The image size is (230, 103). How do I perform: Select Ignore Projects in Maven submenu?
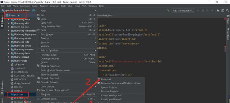pos(121,87)
